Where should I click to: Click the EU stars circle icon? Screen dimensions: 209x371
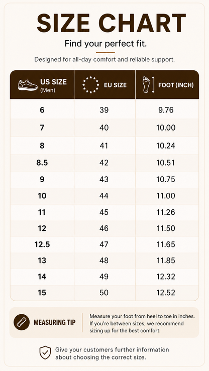[91, 85]
